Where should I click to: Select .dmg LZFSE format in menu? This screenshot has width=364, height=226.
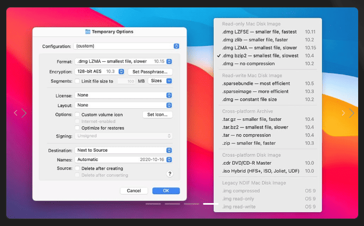(x=268, y=32)
